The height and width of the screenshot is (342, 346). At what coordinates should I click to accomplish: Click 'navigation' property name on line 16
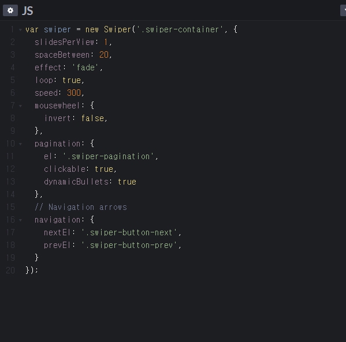57,220
